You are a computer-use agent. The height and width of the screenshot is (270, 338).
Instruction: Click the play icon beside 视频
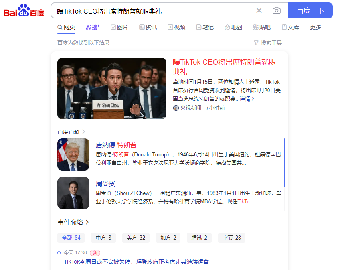170,27
